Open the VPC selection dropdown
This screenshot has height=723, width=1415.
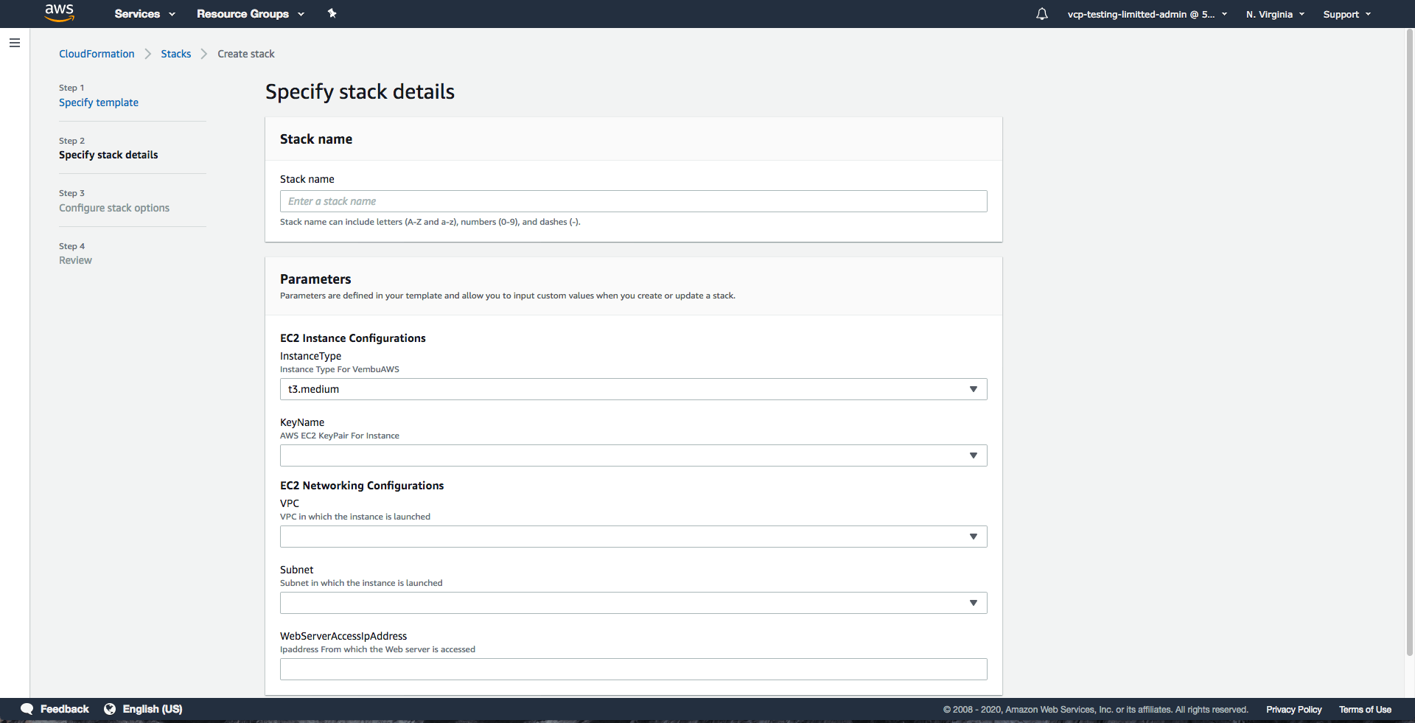coord(633,537)
